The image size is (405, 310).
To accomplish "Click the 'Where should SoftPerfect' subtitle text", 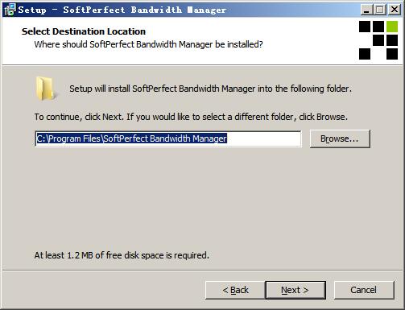I will tap(148, 44).
